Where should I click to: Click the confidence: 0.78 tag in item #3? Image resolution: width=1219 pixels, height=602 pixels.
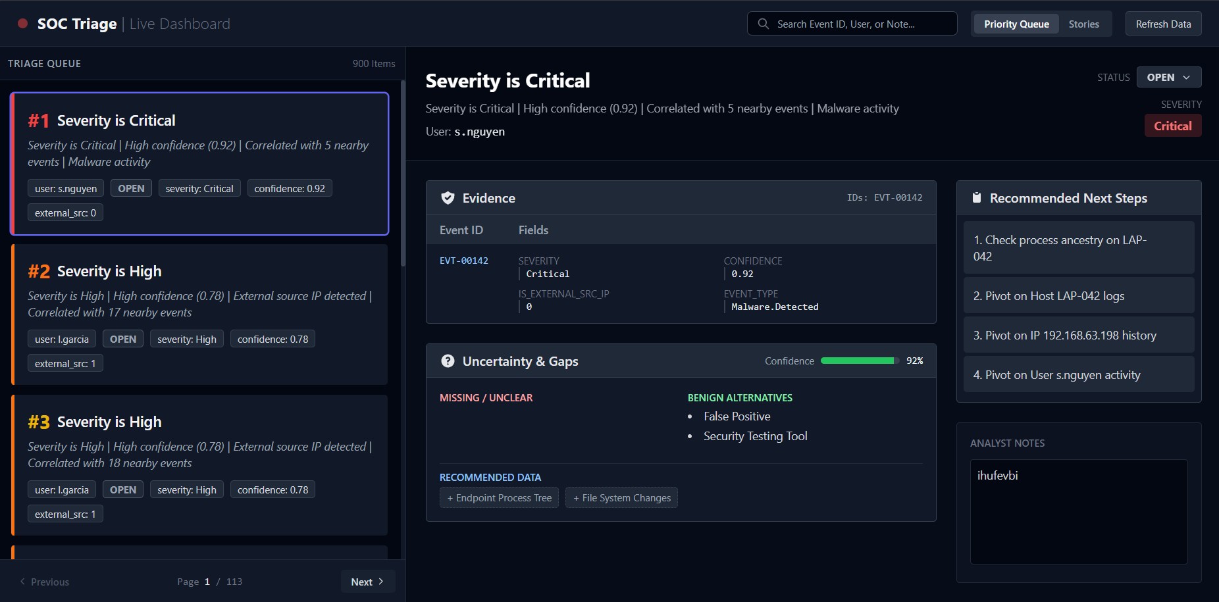point(272,489)
